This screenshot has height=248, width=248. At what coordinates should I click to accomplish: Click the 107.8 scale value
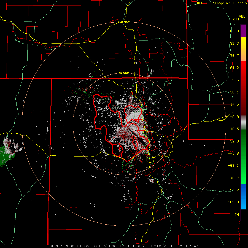[233, 31]
